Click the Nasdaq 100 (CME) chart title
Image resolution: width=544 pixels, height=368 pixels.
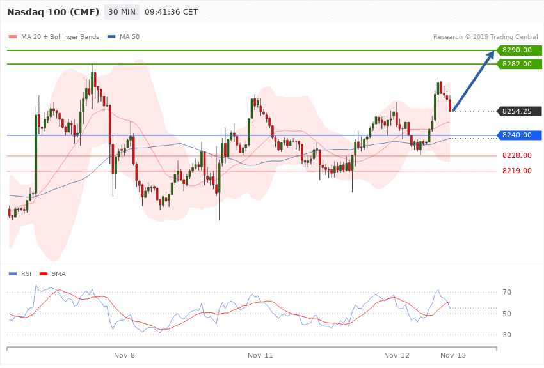coord(53,12)
